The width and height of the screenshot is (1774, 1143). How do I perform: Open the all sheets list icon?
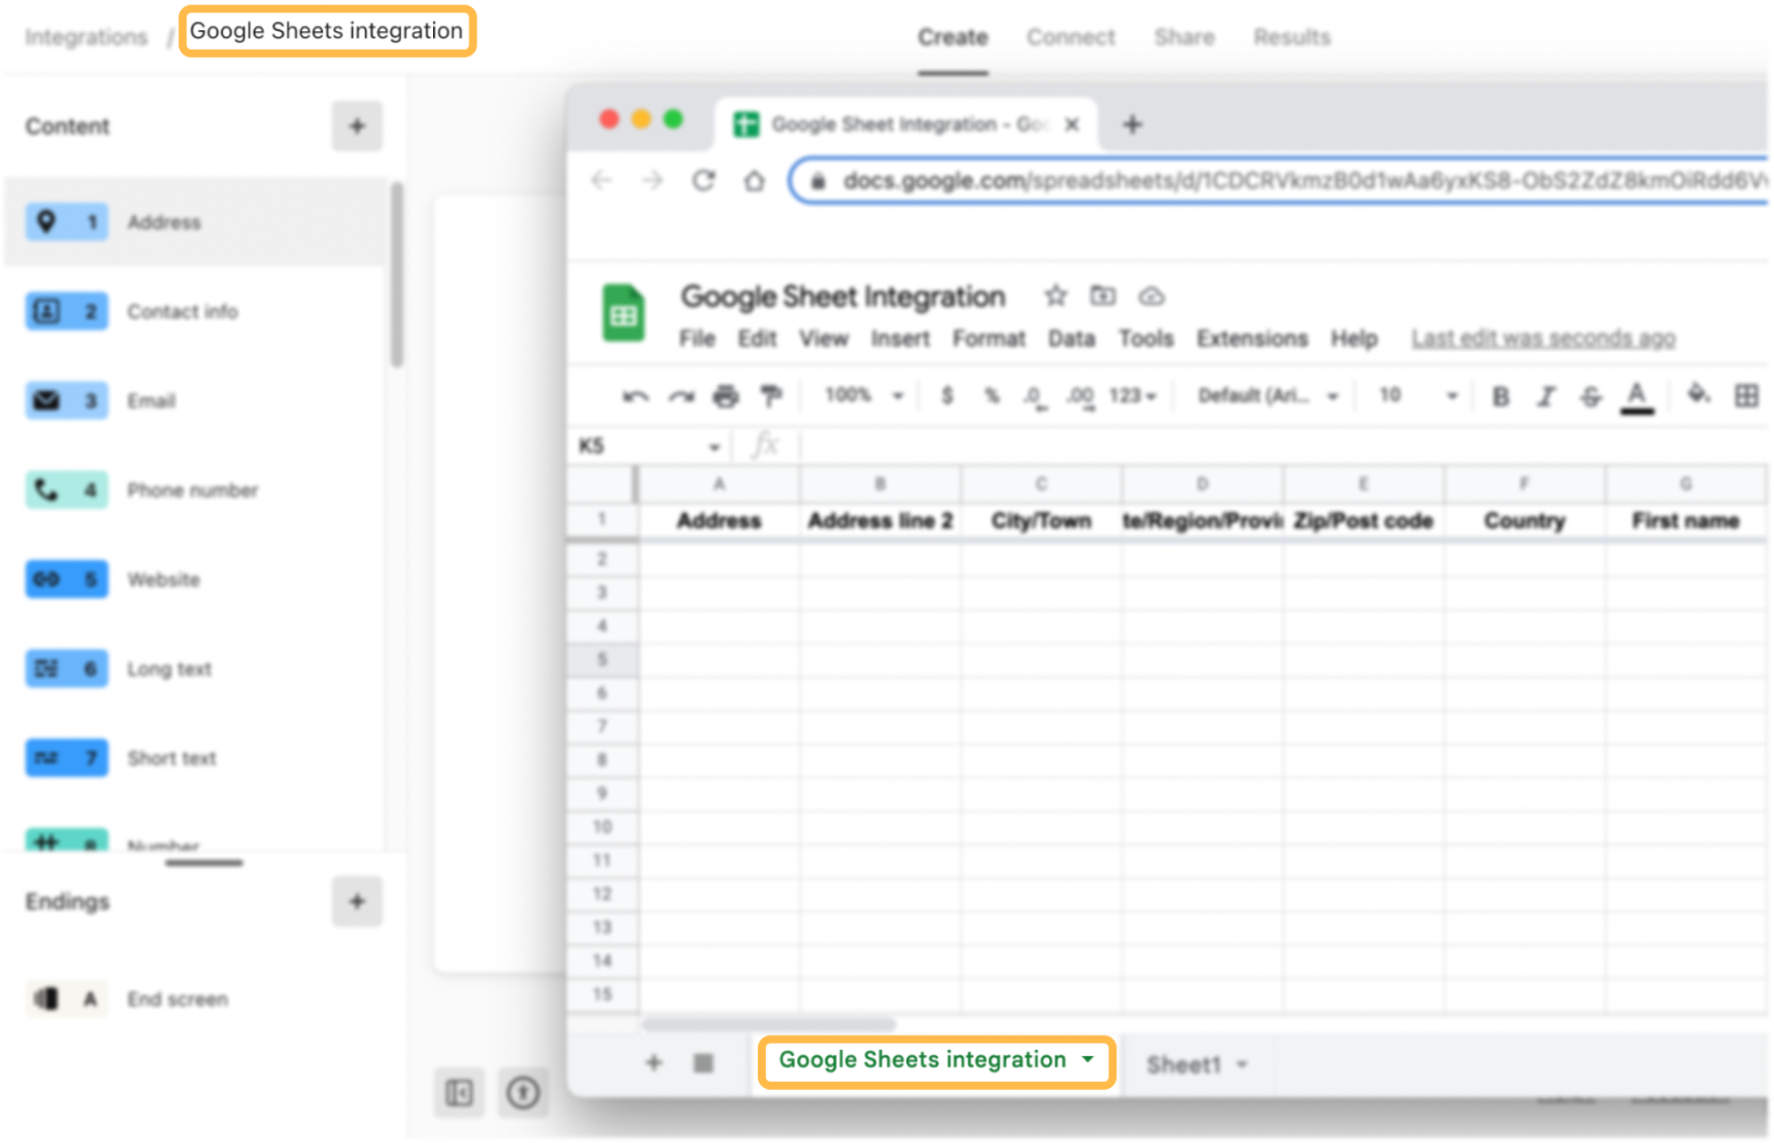[x=704, y=1063]
